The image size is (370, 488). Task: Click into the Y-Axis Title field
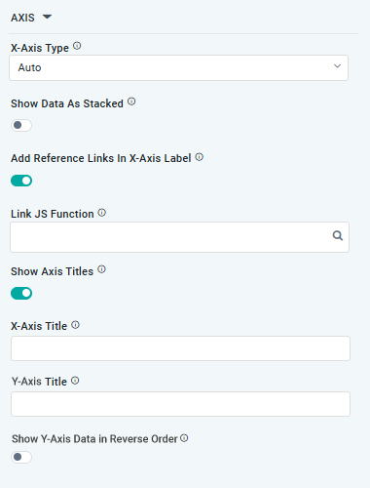tap(180, 404)
